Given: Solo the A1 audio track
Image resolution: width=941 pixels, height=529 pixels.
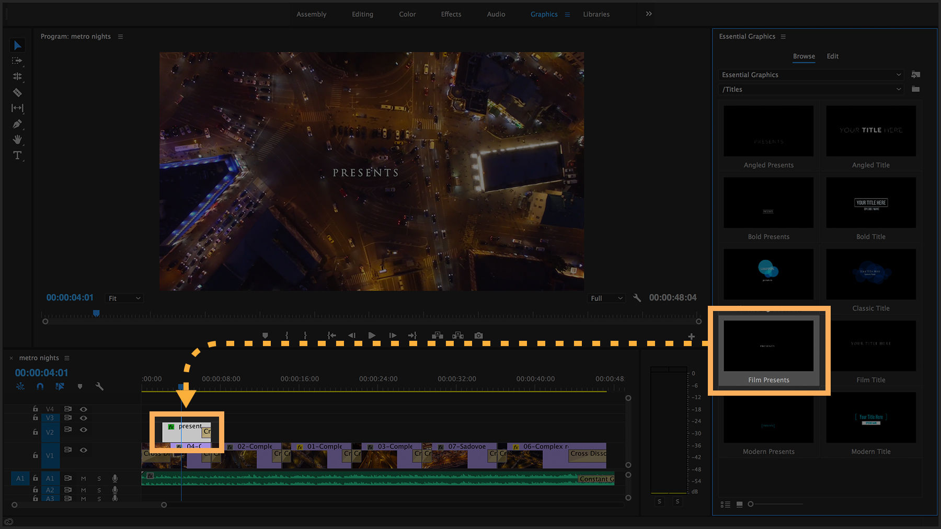Looking at the screenshot, I should click(x=99, y=478).
